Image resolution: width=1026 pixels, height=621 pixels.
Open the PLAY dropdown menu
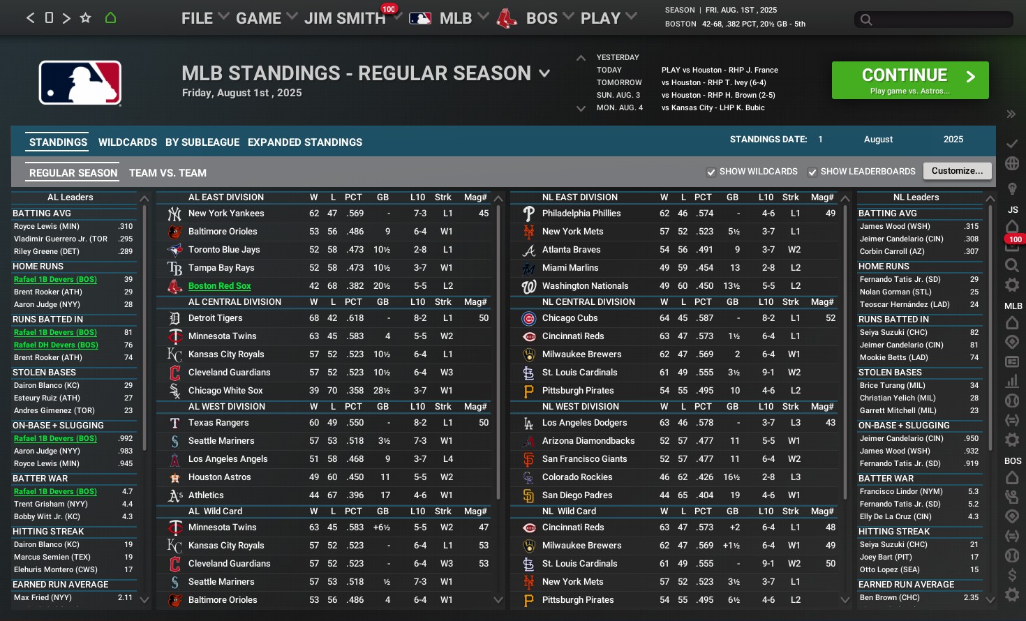609,18
